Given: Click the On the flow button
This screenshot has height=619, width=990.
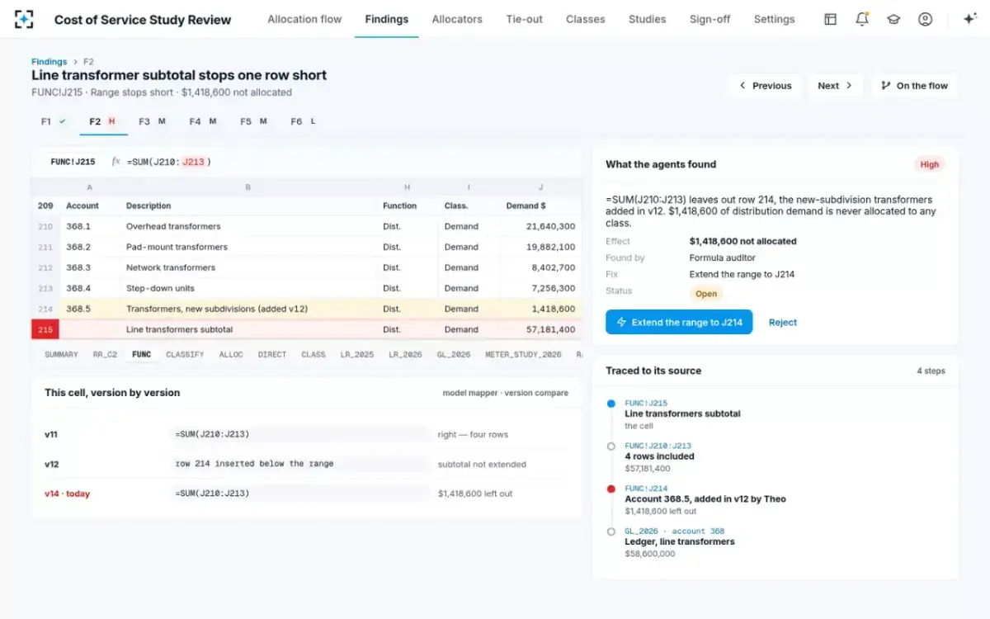Looking at the screenshot, I should click(x=914, y=86).
